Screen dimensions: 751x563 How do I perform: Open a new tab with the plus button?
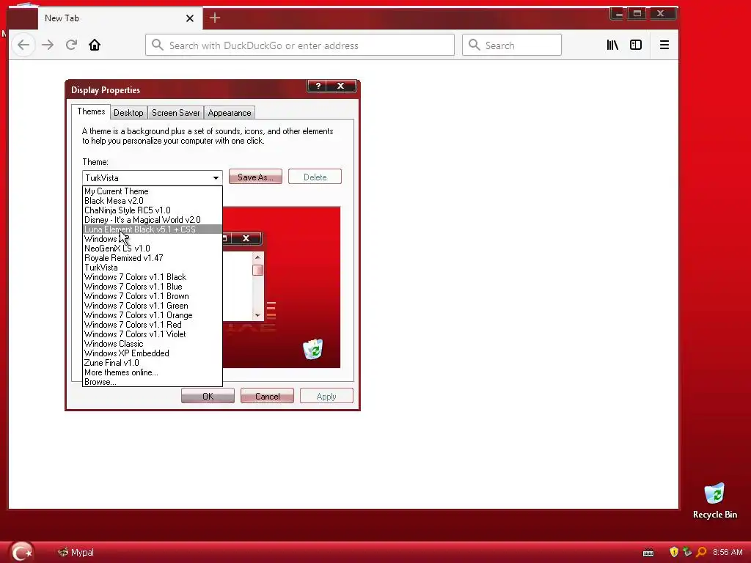pyautogui.click(x=215, y=18)
